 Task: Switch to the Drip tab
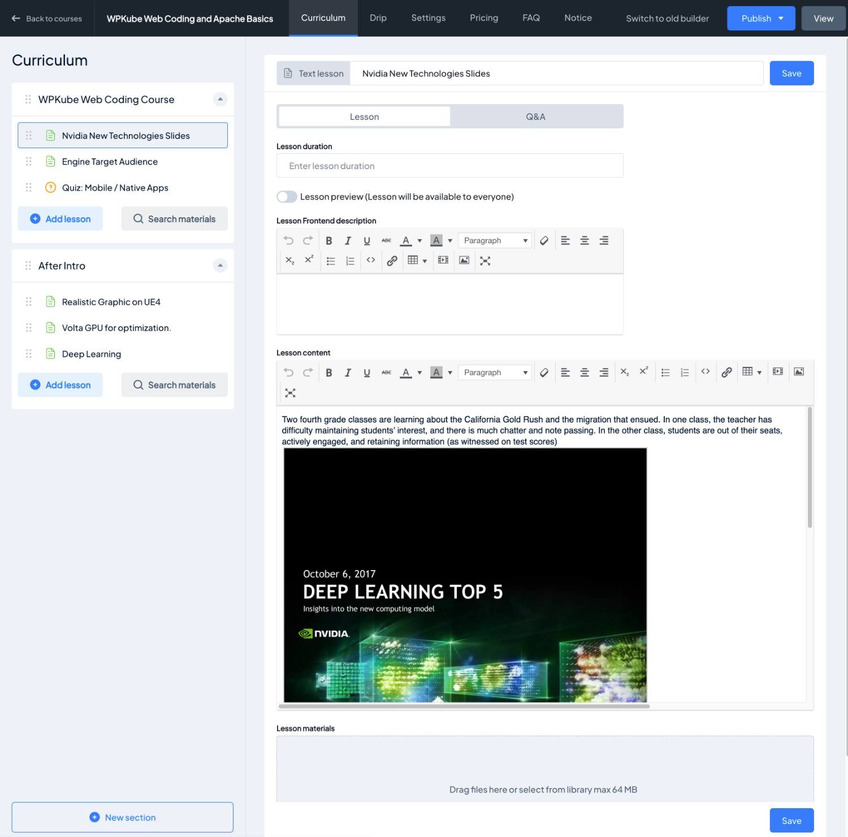[x=378, y=18]
